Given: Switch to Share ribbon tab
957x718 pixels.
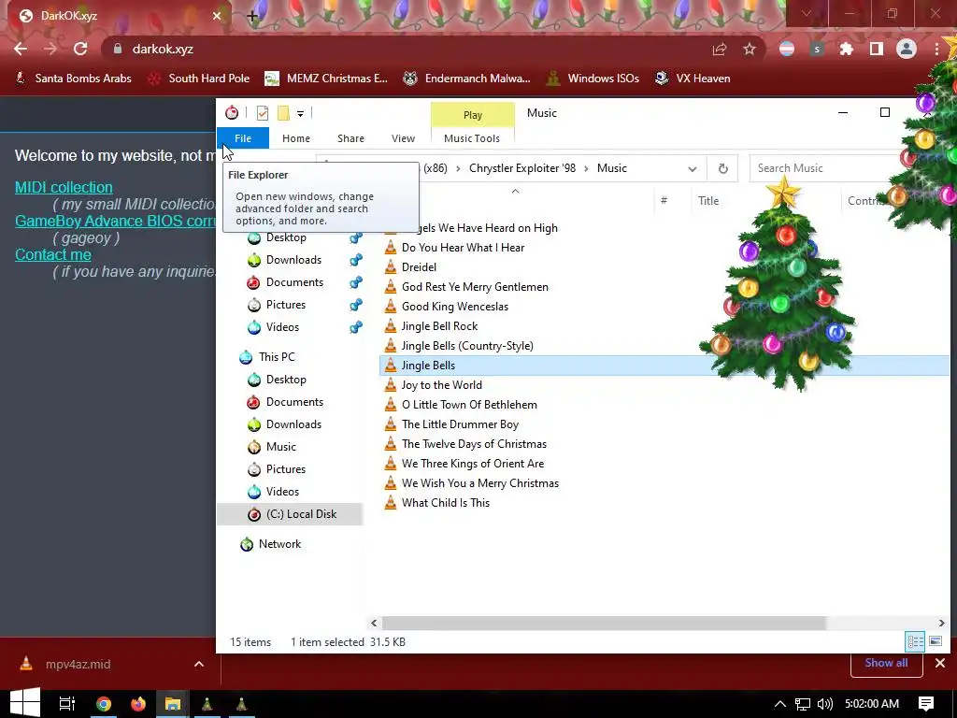Looking at the screenshot, I should click(x=351, y=138).
